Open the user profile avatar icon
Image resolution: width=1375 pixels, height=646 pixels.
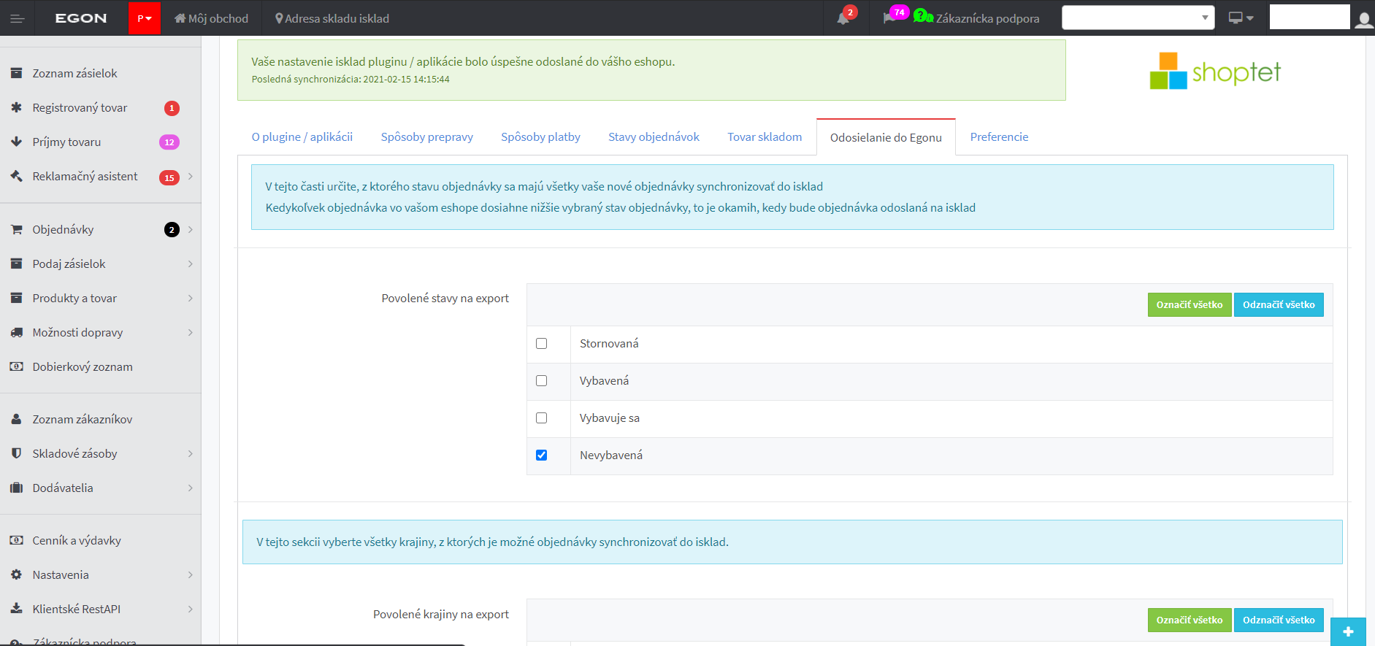click(1364, 19)
